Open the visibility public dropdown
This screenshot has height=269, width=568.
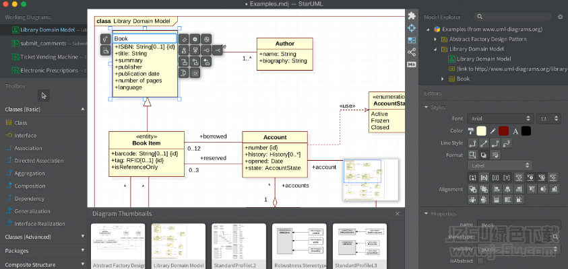(519, 249)
